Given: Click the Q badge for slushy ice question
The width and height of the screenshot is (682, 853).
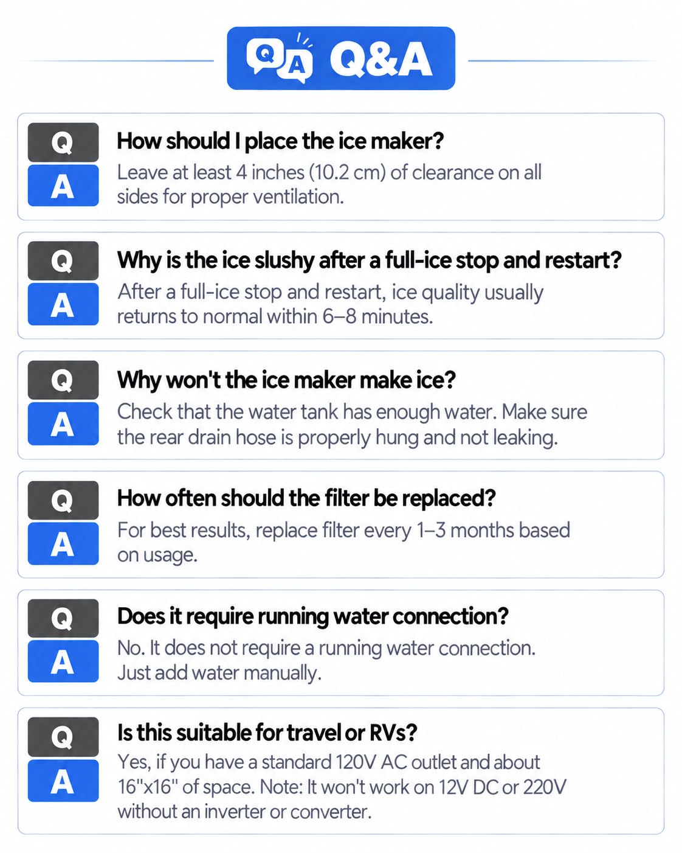Looking at the screenshot, I should click(x=63, y=261).
